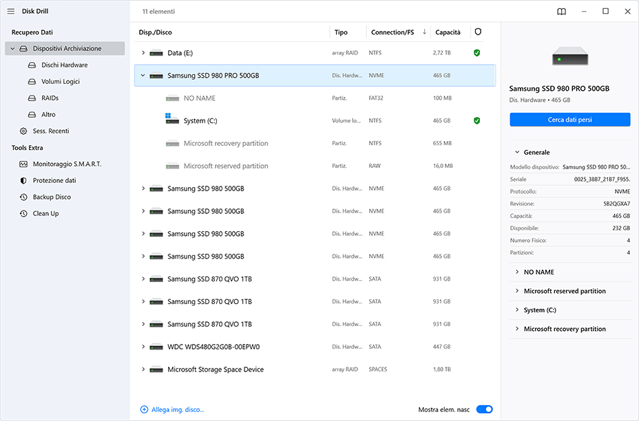Sort by Capacità column header
Screen dimensions: 639x421
coord(448,32)
